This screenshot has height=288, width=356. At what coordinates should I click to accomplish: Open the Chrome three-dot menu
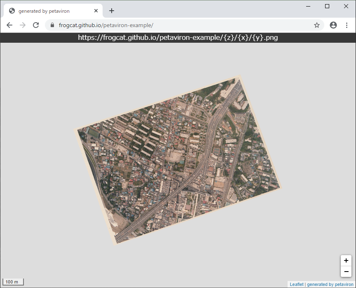pos(347,25)
